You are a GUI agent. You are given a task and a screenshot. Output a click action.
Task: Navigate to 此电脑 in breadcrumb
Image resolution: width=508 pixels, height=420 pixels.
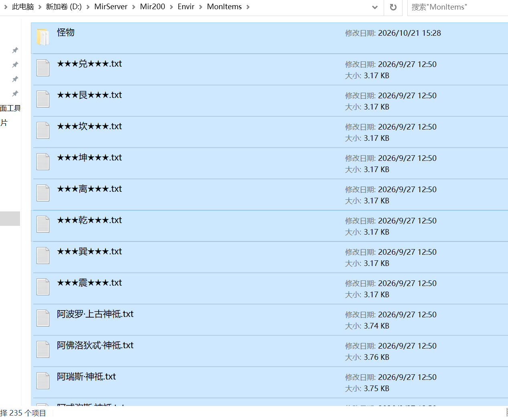click(x=23, y=7)
